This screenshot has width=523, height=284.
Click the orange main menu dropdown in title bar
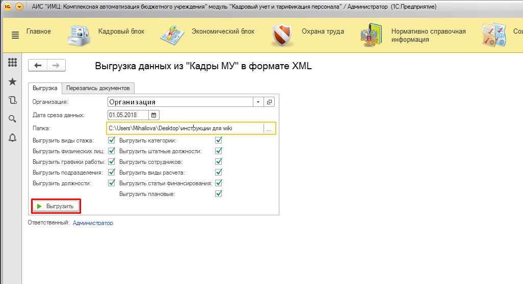(x=19, y=7)
